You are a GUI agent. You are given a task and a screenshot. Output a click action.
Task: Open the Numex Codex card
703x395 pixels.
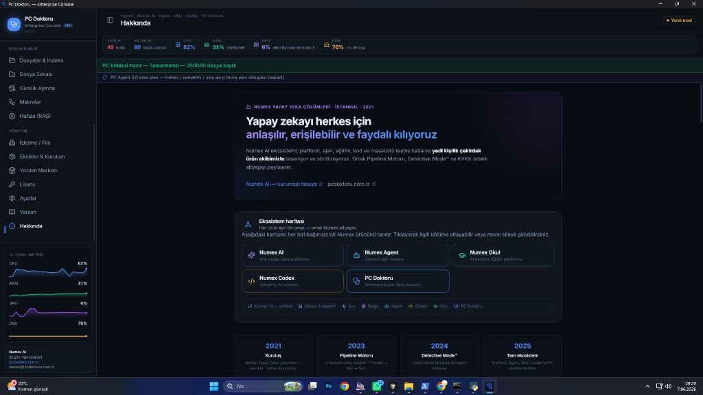click(x=292, y=280)
